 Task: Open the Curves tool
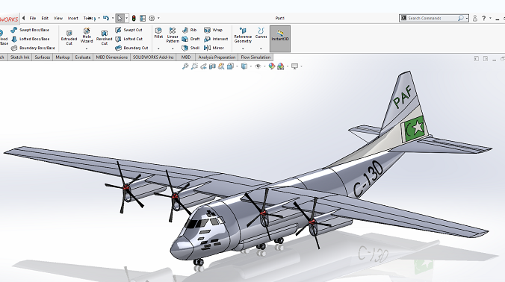point(261,33)
